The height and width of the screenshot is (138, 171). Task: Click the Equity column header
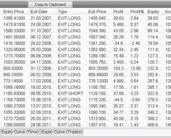[x=154, y=12]
